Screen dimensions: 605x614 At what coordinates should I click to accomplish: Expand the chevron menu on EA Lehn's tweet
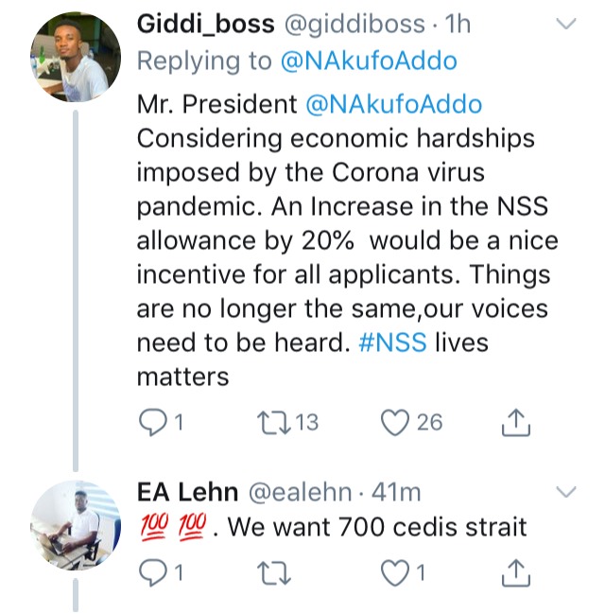(565, 491)
